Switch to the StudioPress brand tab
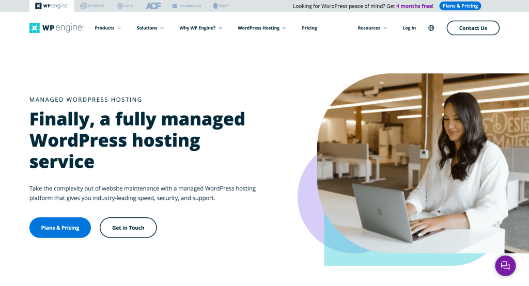The height and width of the screenshot is (286, 529). [x=186, y=6]
